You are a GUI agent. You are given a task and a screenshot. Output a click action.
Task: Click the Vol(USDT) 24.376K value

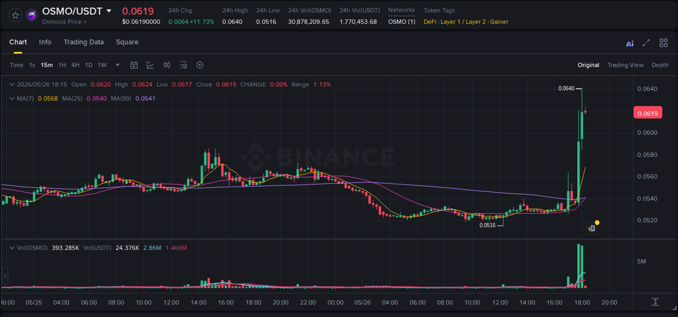pyautogui.click(x=127, y=248)
